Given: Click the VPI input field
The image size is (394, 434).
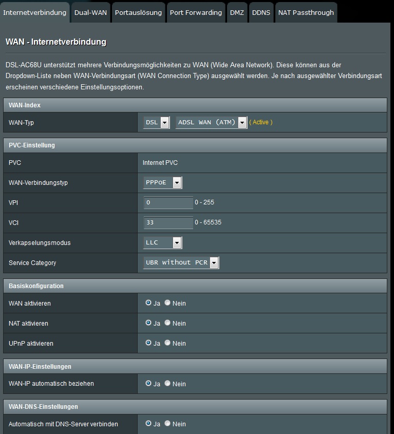Looking at the screenshot, I should point(168,202).
